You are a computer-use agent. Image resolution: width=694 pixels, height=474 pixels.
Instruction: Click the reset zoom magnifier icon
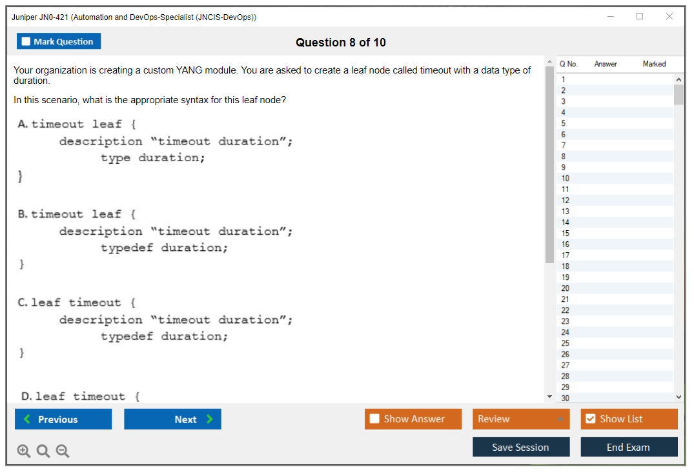tap(43, 451)
